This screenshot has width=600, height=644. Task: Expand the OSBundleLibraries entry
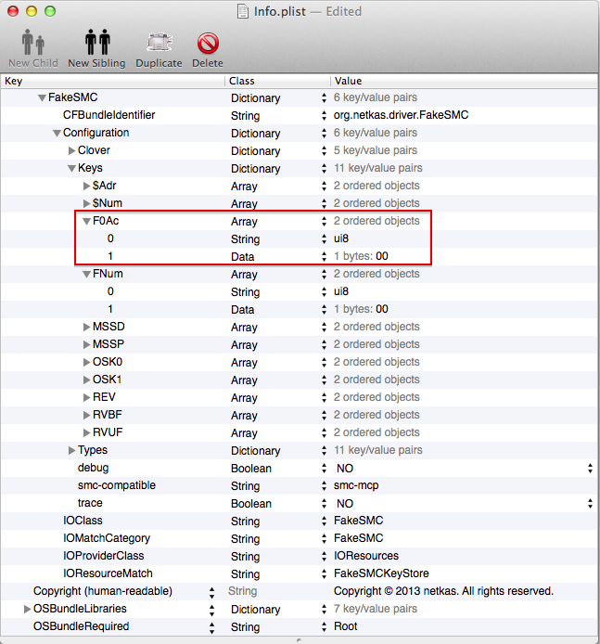pos(27,609)
